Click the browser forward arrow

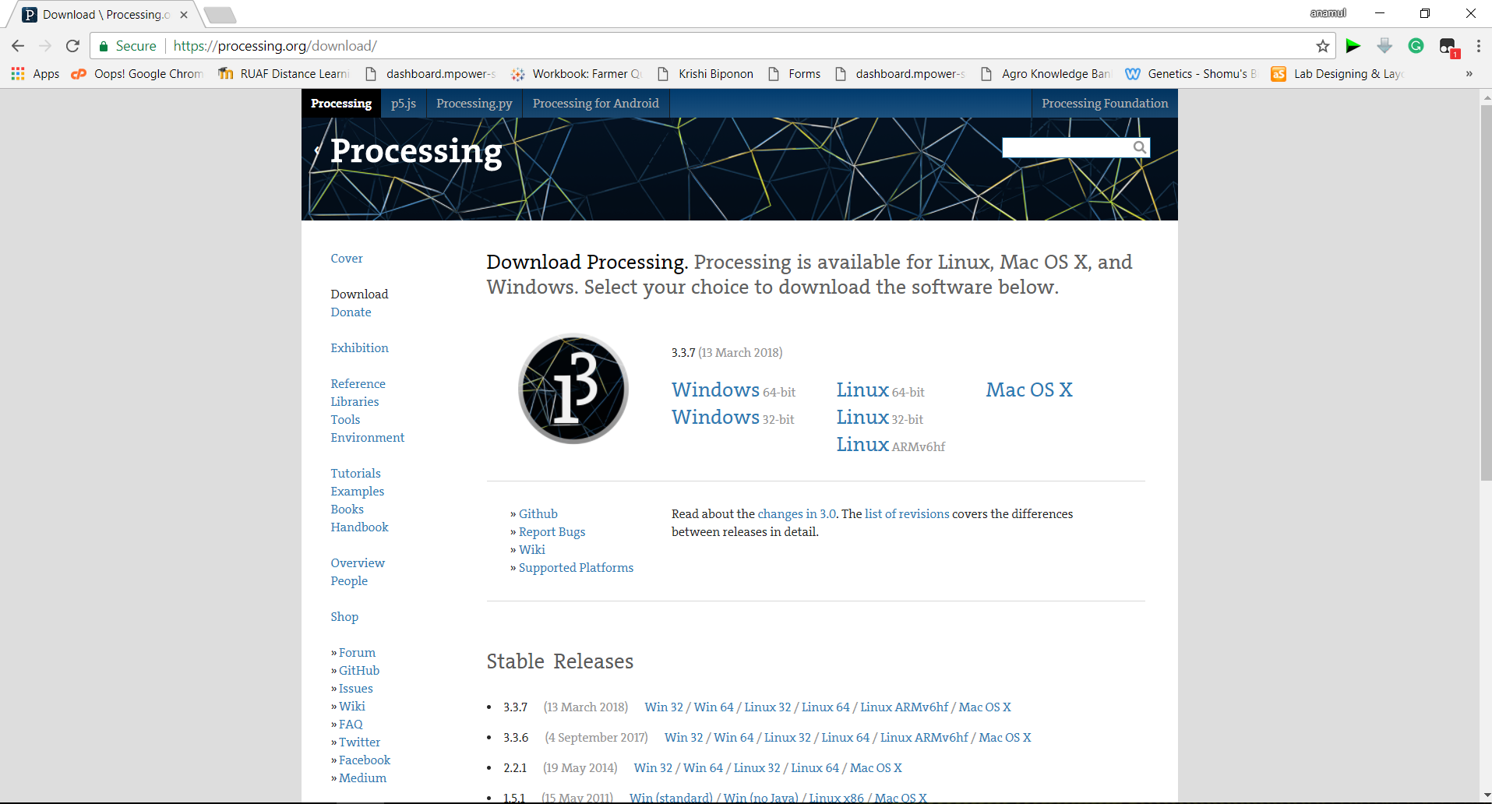point(45,46)
